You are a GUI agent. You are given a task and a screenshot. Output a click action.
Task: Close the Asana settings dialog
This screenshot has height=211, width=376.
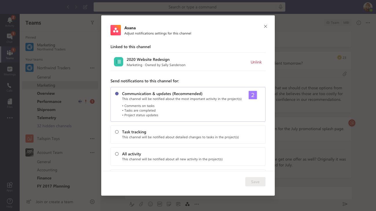point(266,26)
